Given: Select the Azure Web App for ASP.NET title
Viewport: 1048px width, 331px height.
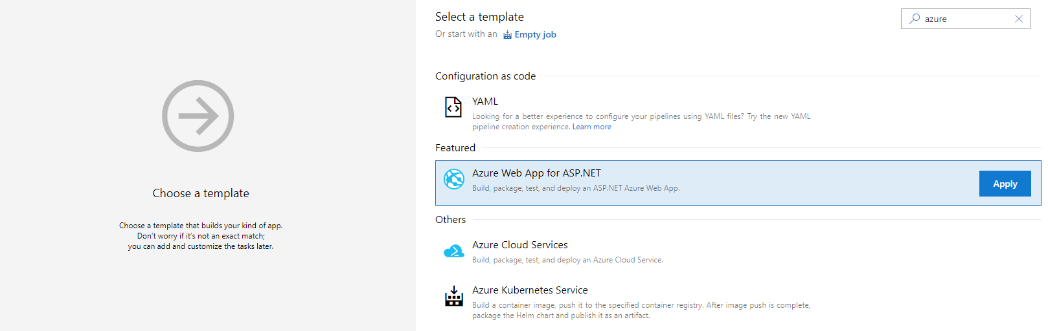Looking at the screenshot, I should coord(536,173).
